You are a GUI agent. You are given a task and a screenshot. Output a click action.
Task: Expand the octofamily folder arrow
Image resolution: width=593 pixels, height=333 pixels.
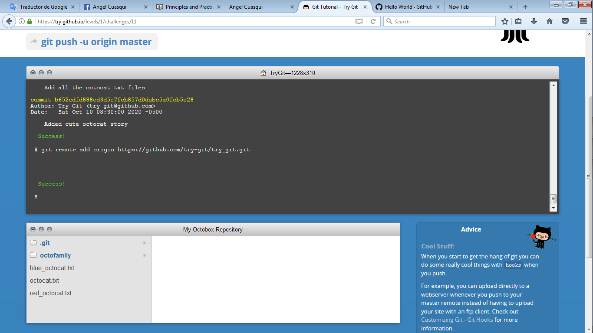[x=145, y=255]
